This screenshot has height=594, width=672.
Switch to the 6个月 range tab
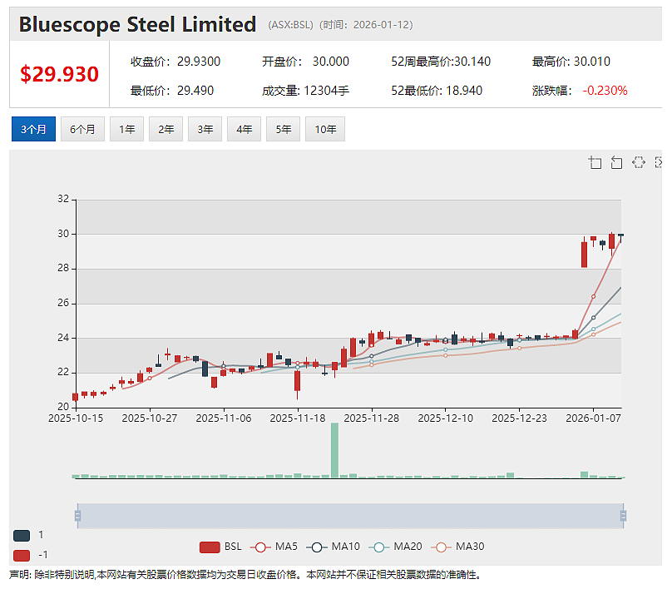coord(82,129)
